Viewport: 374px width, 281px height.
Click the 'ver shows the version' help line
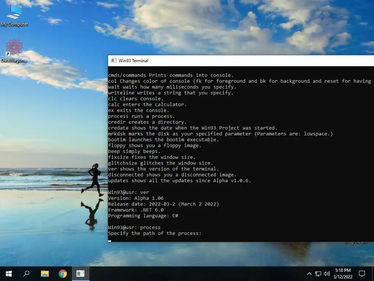(163, 169)
